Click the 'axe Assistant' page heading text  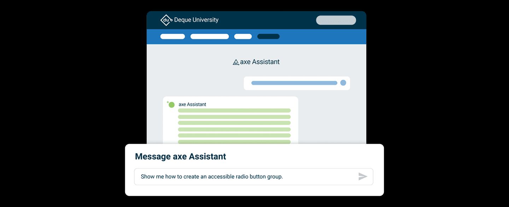pos(260,62)
